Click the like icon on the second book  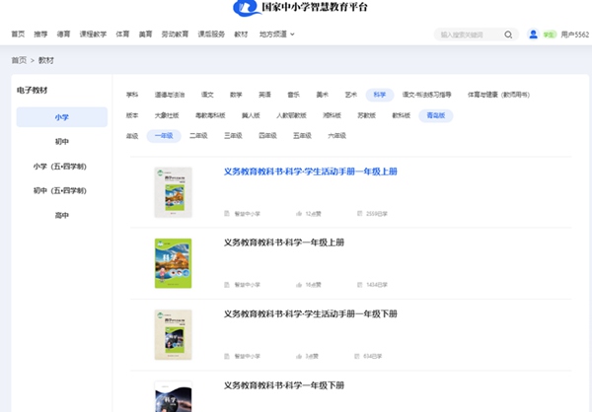[299, 284]
